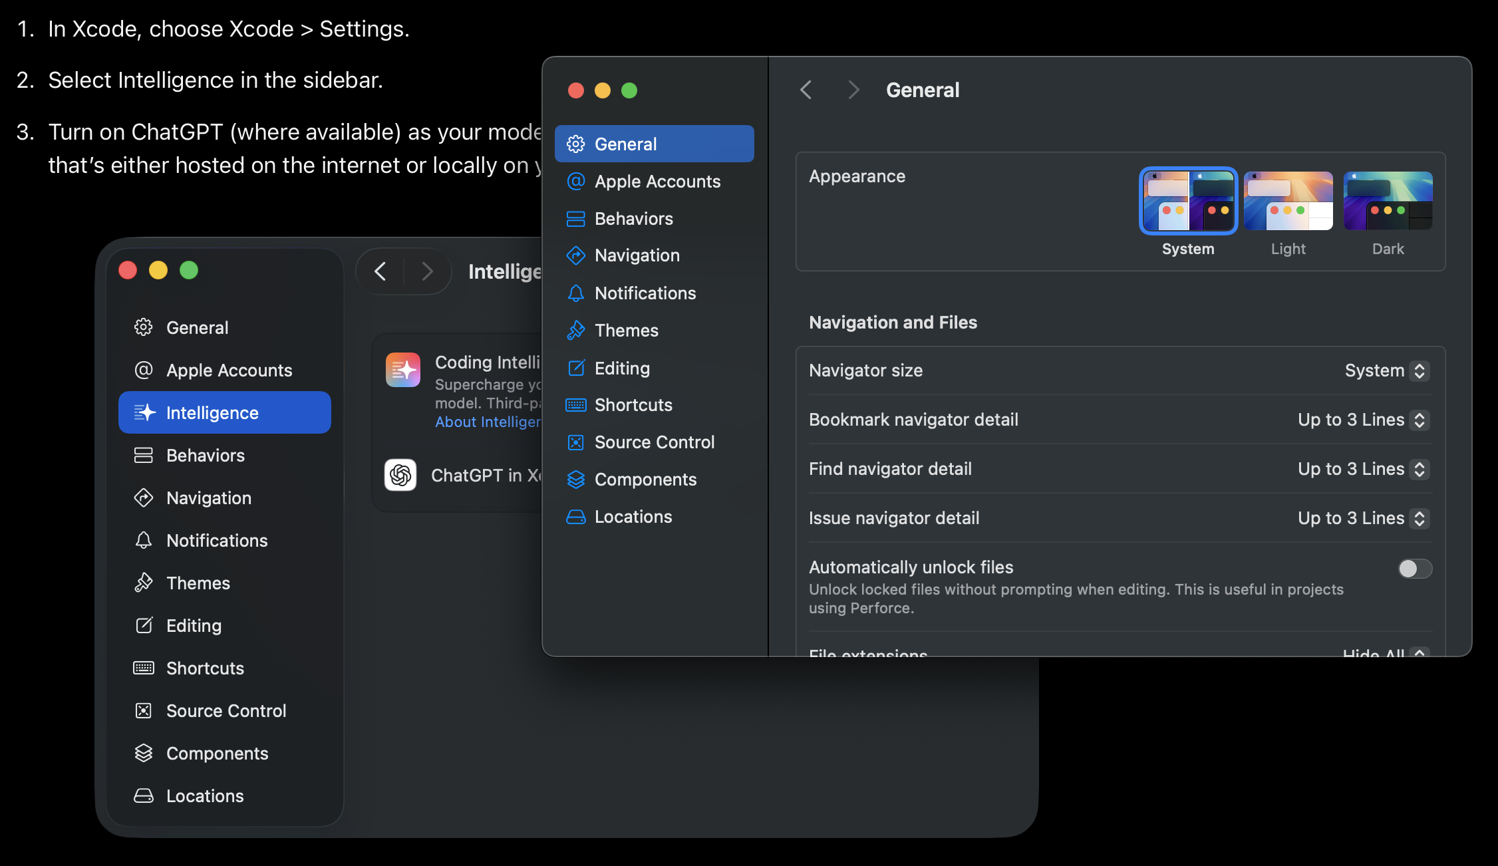
Task: Click the Locations icon in the back window sidebar
Action: coord(144,795)
